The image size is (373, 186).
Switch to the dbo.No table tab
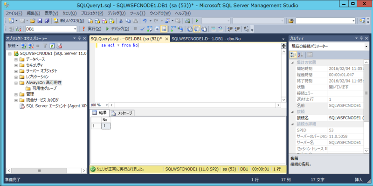[207, 39]
